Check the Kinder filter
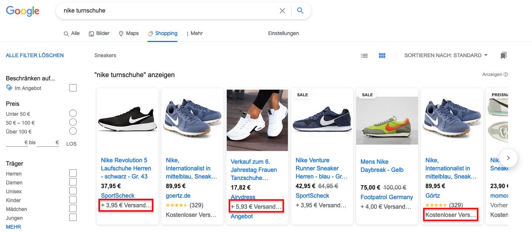This screenshot has height=232, width=532. coord(73,200)
